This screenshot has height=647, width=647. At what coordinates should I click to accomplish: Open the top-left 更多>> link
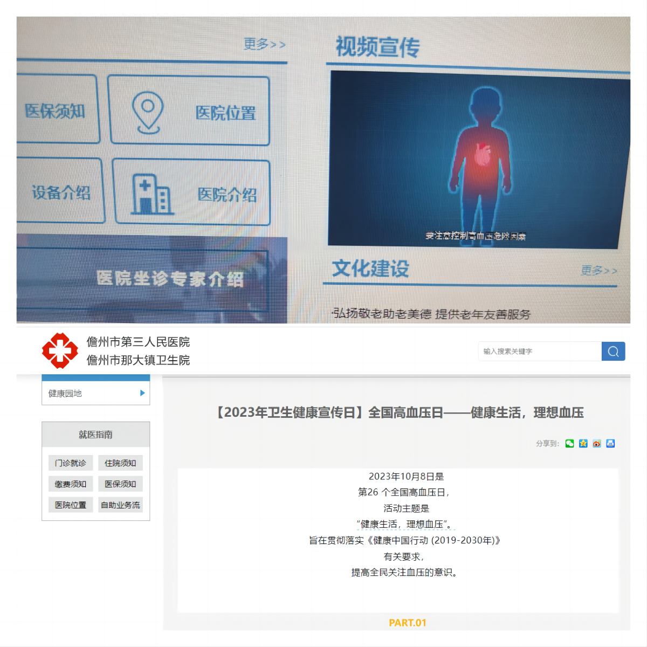click(x=264, y=44)
